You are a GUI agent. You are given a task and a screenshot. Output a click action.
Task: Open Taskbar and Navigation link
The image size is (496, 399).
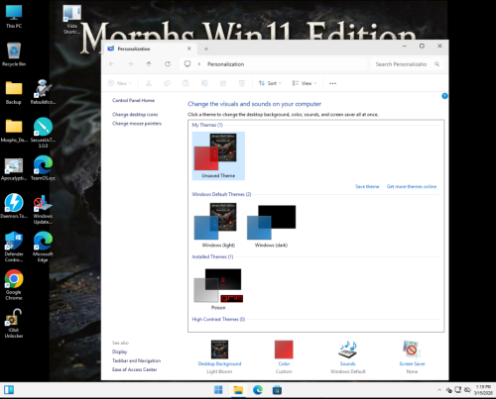[x=136, y=360]
